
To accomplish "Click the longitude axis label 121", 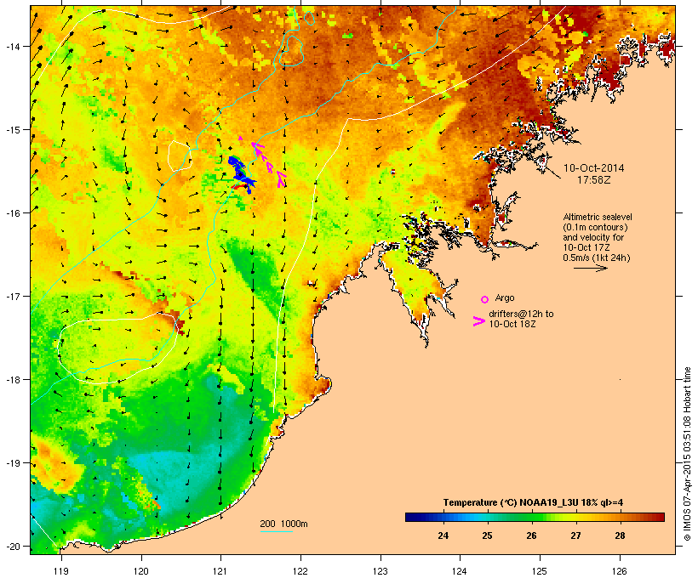I will tap(220, 571).
